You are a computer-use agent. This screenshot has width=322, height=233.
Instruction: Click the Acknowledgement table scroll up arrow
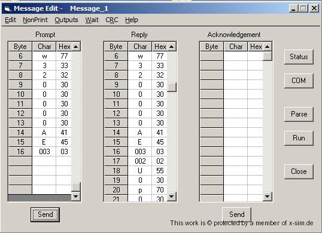(x=267, y=47)
